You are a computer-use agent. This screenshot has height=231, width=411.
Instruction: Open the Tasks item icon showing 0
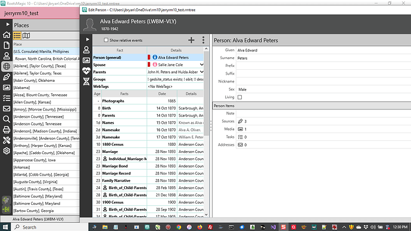click(241, 137)
